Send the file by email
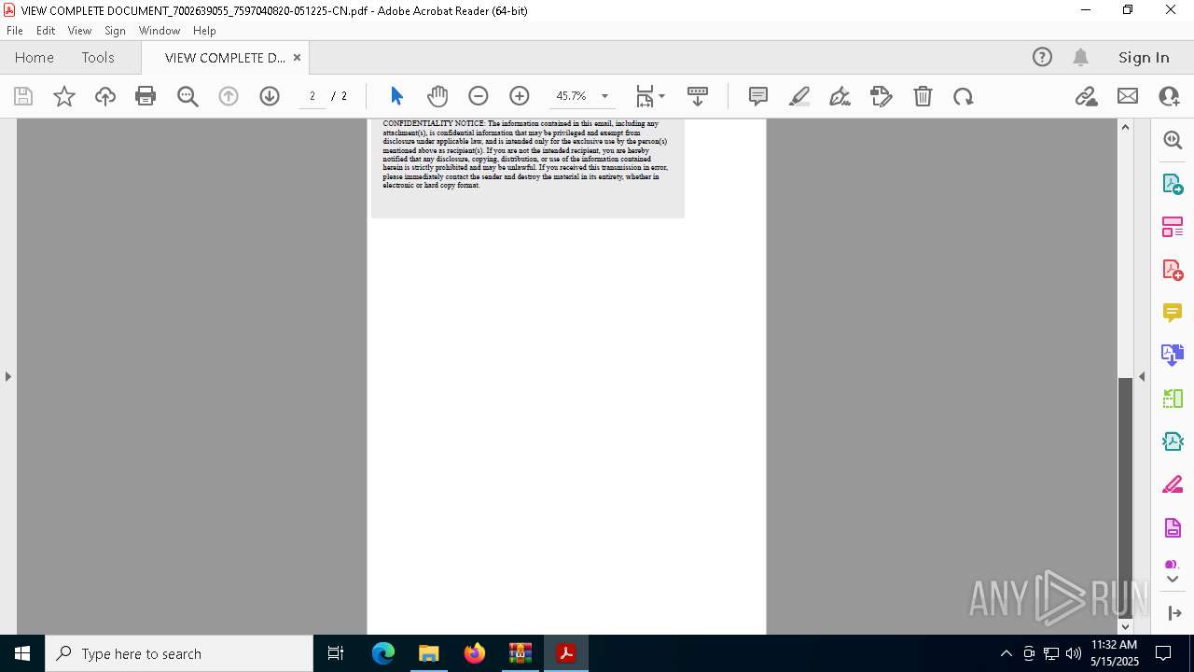Image resolution: width=1194 pixels, height=672 pixels. tap(1128, 96)
